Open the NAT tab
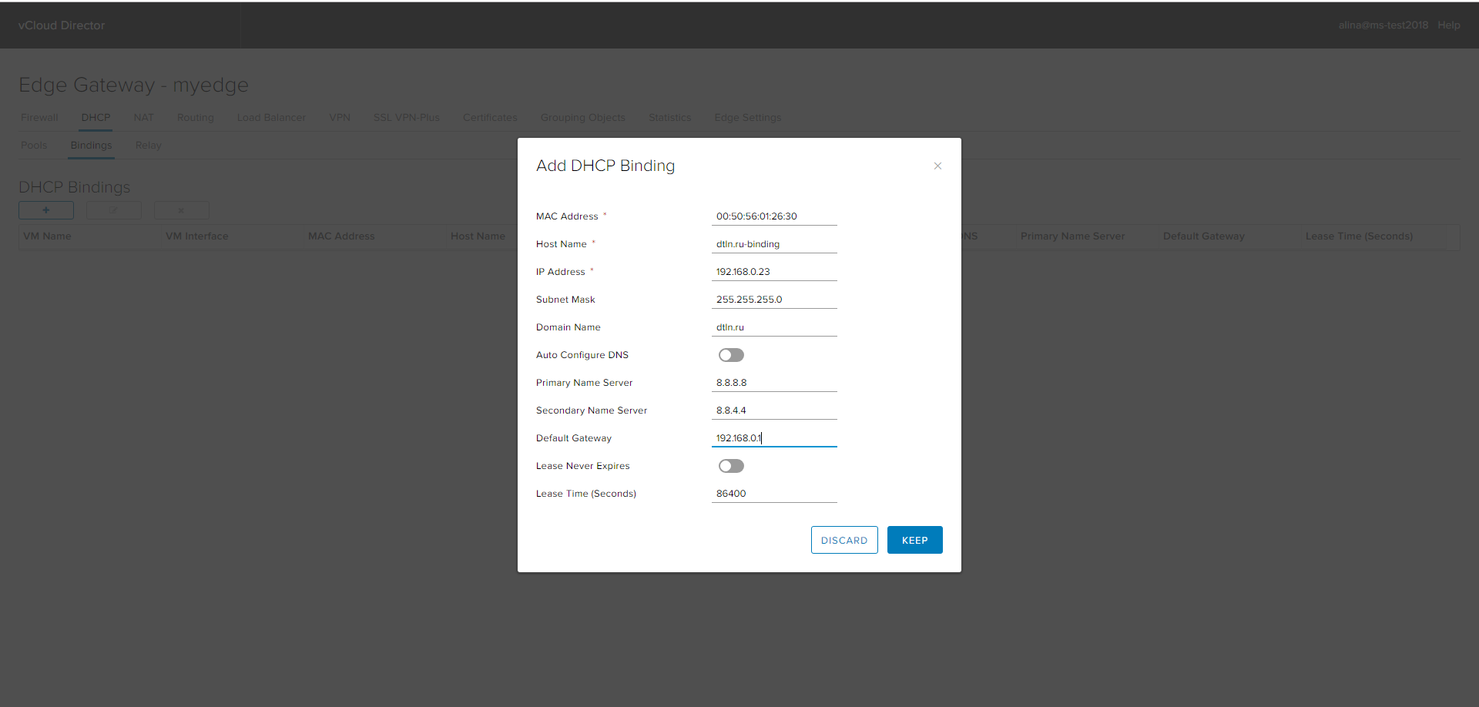The width and height of the screenshot is (1479, 707). (x=143, y=117)
